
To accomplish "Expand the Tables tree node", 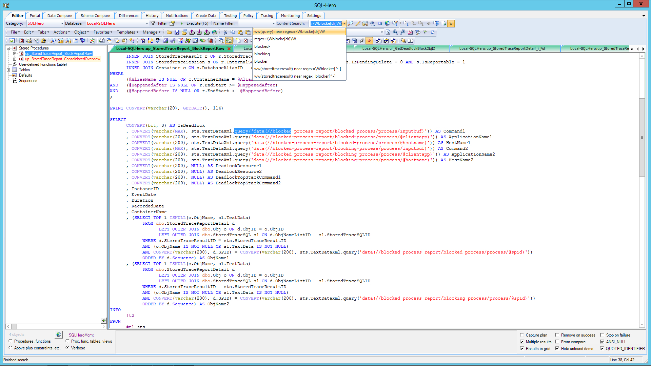I will coord(8,70).
